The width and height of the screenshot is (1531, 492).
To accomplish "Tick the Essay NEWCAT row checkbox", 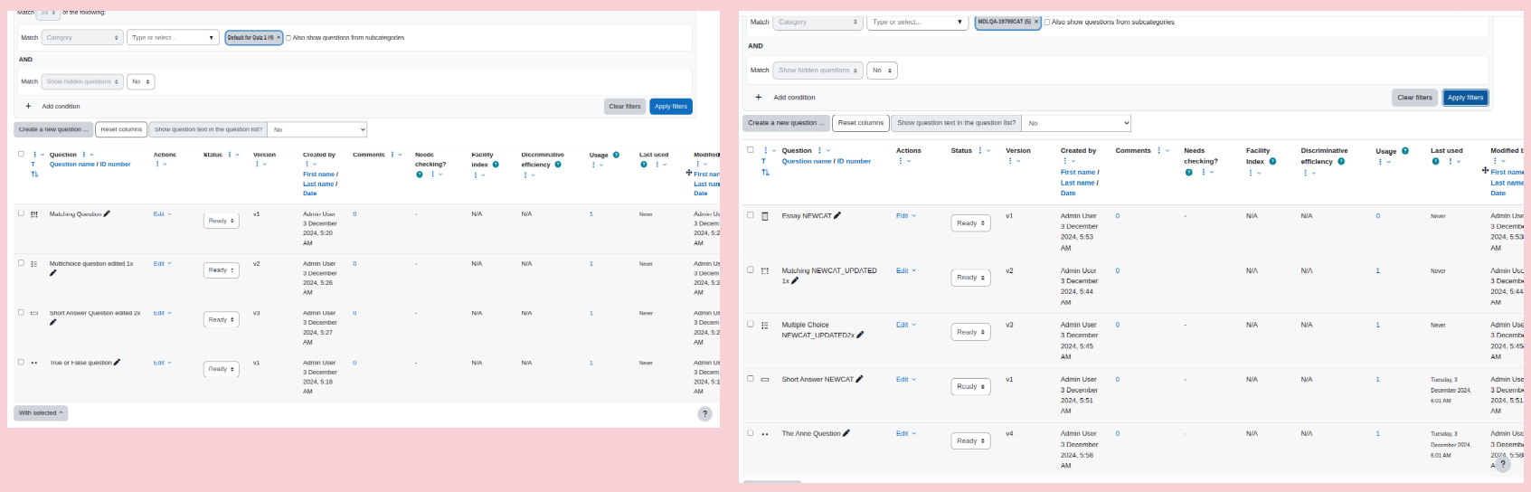I will (750, 215).
